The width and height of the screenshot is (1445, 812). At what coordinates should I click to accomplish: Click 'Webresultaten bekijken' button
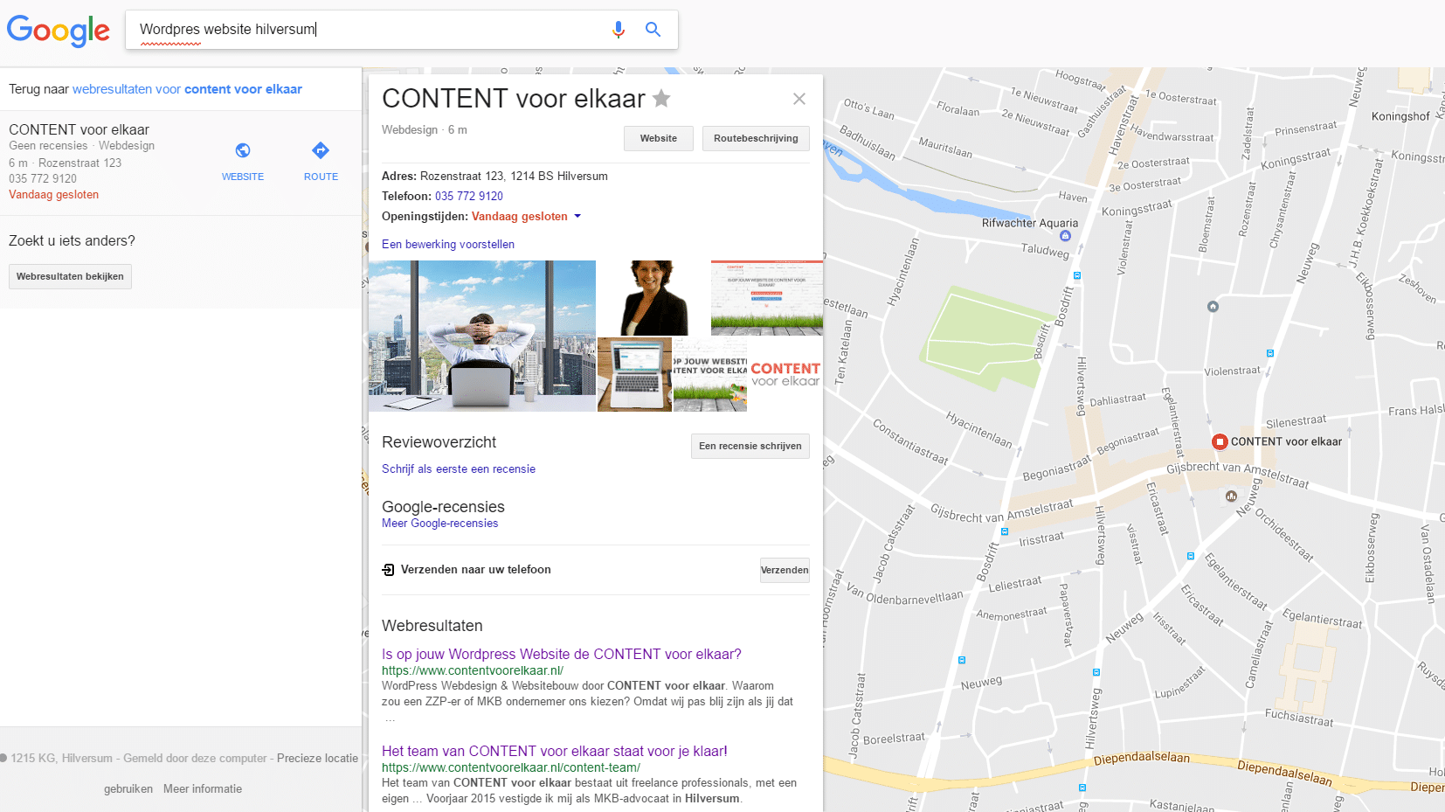coord(70,276)
